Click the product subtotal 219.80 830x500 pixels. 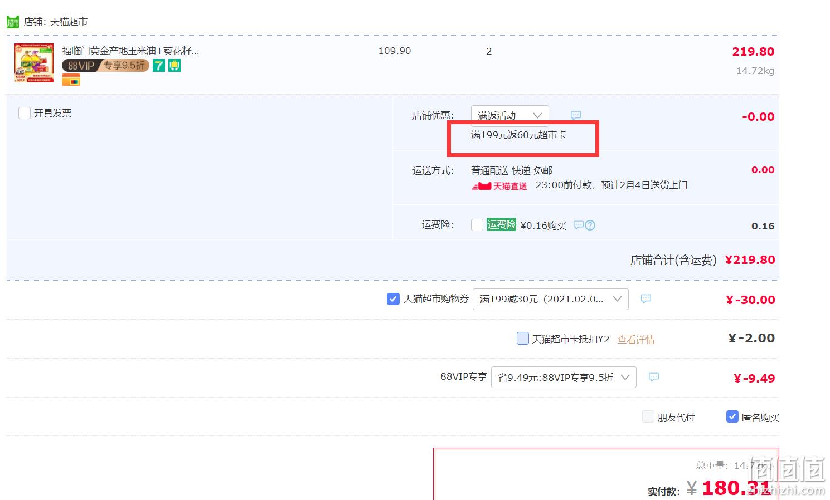753,52
